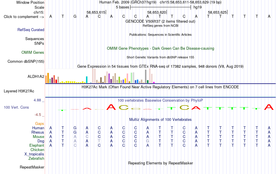
Task: Click the 58,653,615 coordinate marker
Action: pos(96,12)
